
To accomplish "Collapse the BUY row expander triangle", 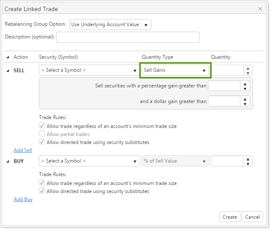I will coord(8,161).
